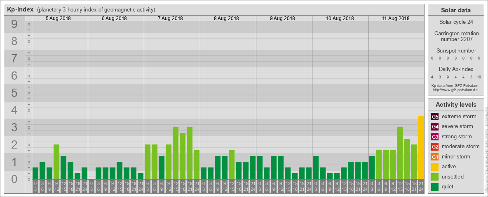The height and width of the screenshot is (197, 488).
Task: Click the 0-3 bar on 10 Aug
Action: click(x=316, y=167)
